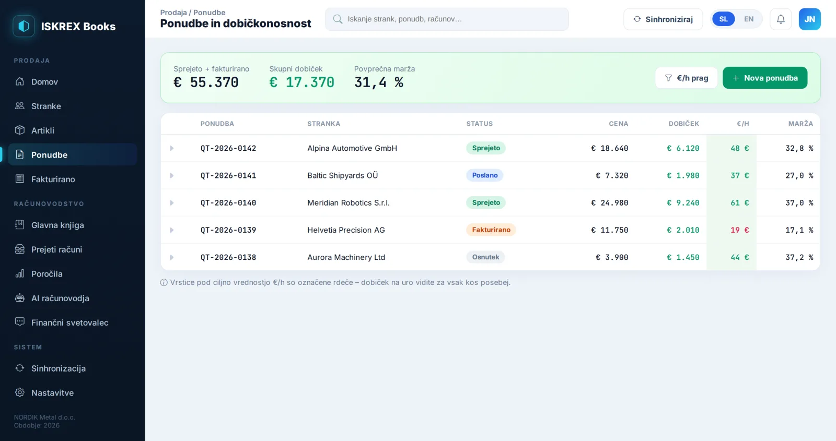Open the Poročila page
The width and height of the screenshot is (836, 441).
click(73, 273)
